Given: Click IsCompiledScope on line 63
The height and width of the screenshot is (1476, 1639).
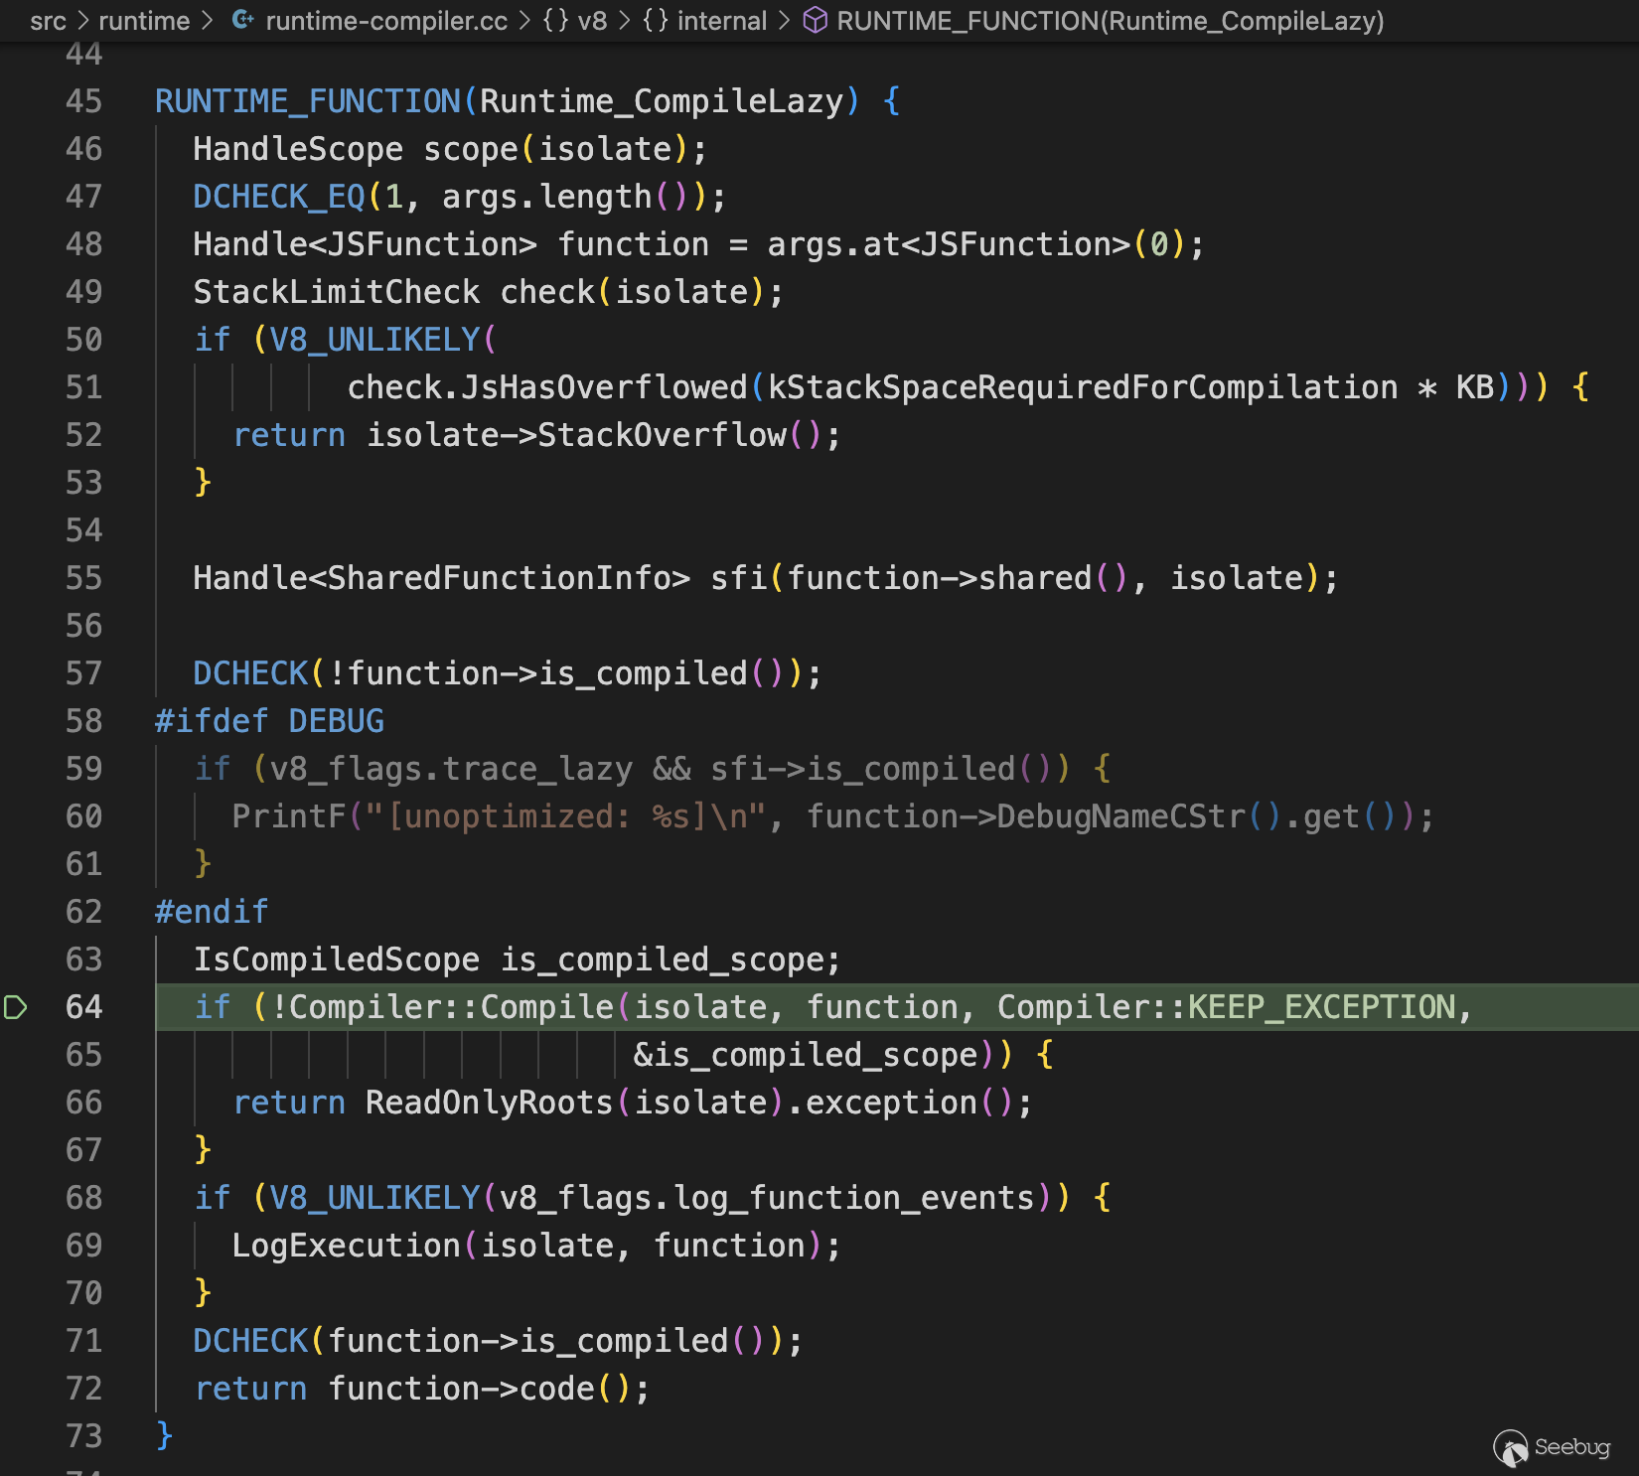Looking at the screenshot, I should [336, 959].
